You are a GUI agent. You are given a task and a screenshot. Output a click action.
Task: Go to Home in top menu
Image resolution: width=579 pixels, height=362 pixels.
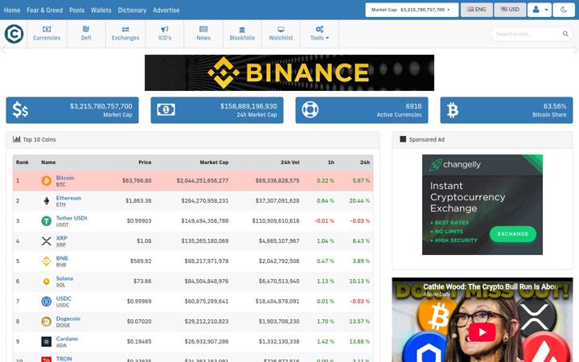(x=12, y=10)
